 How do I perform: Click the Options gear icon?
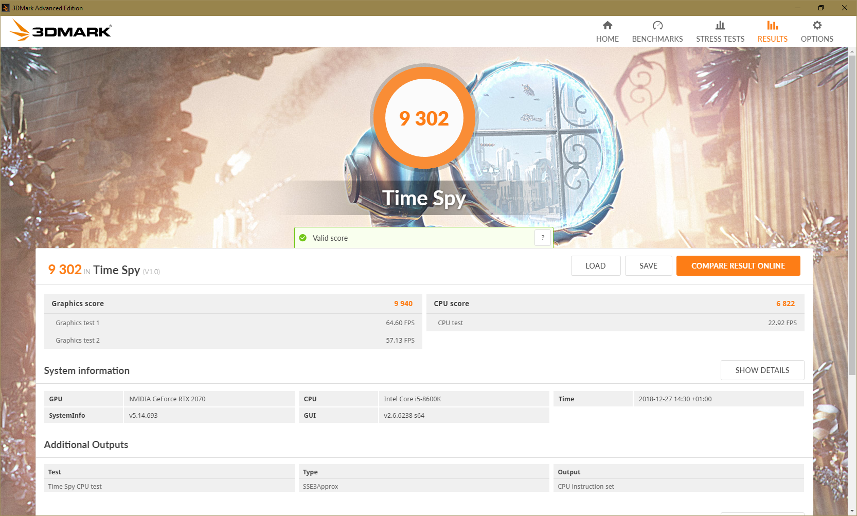pyautogui.click(x=817, y=25)
